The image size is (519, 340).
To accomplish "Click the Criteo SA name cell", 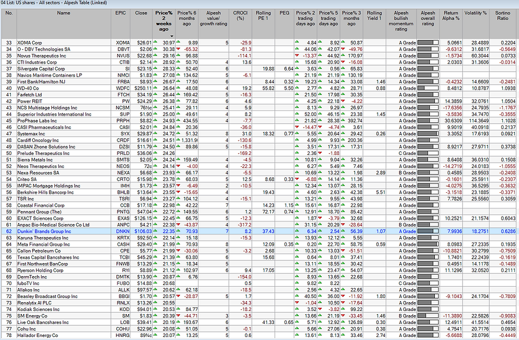I will pyautogui.click(x=63, y=179).
